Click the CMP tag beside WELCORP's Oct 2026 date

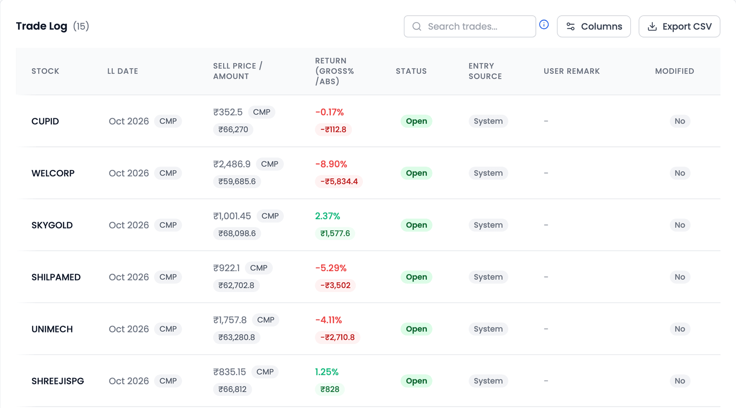pyautogui.click(x=168, y=173)
